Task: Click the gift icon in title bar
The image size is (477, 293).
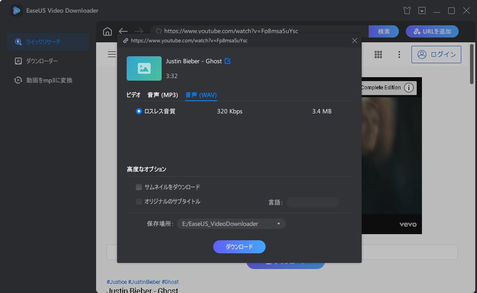Action: pyautogui.click(x=407, y=10)
